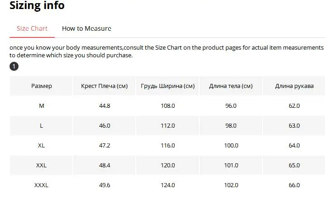Image resolution: width=325 pixels, height=198 pixels.
Task: Click the Грудь Ширина (см) header
Action: [x=167, y=86]
